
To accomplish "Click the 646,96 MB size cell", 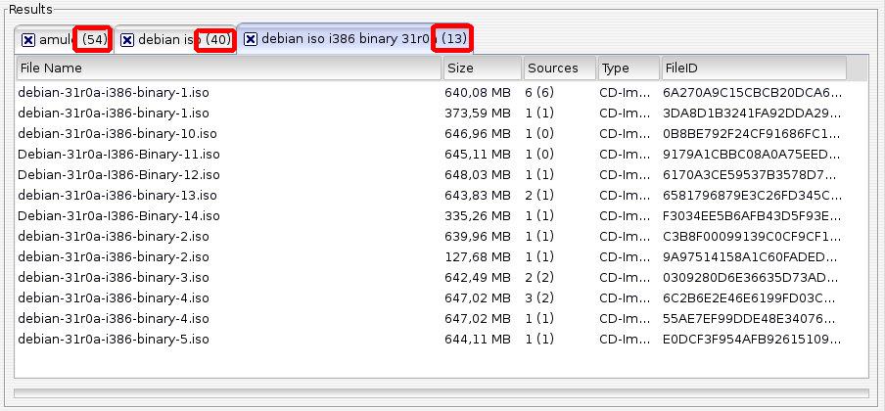I will click(478, 134).
